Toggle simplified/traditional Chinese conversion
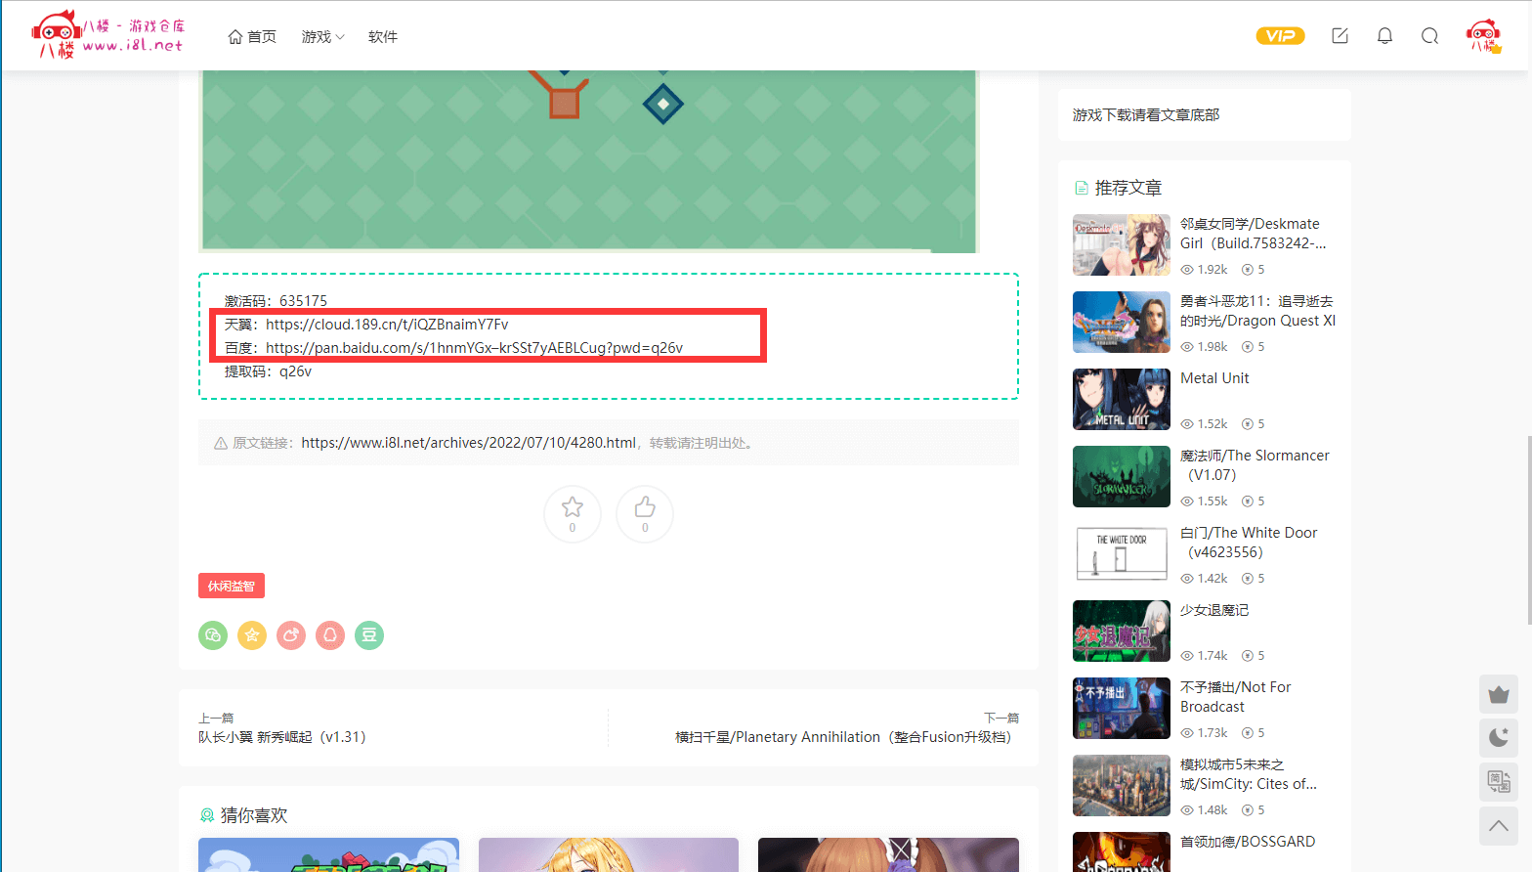The width and height of the screenshot is (1532, 872). 1498,781
